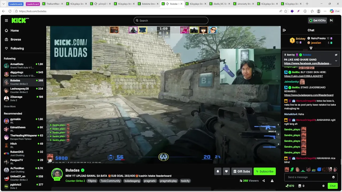Click the notification bell for Buladas
Viewport: 342px width, 192px height.
(x=218, y=171)
